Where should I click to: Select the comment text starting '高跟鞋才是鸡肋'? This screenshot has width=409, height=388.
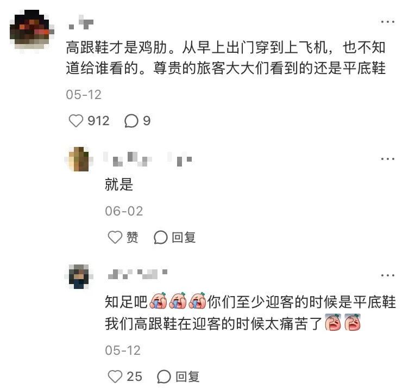point(225,58)
